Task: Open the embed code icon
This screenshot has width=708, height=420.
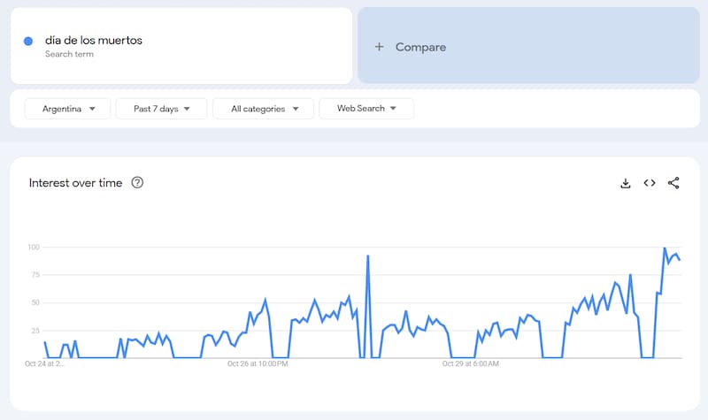Action: (x=650, y=183)
